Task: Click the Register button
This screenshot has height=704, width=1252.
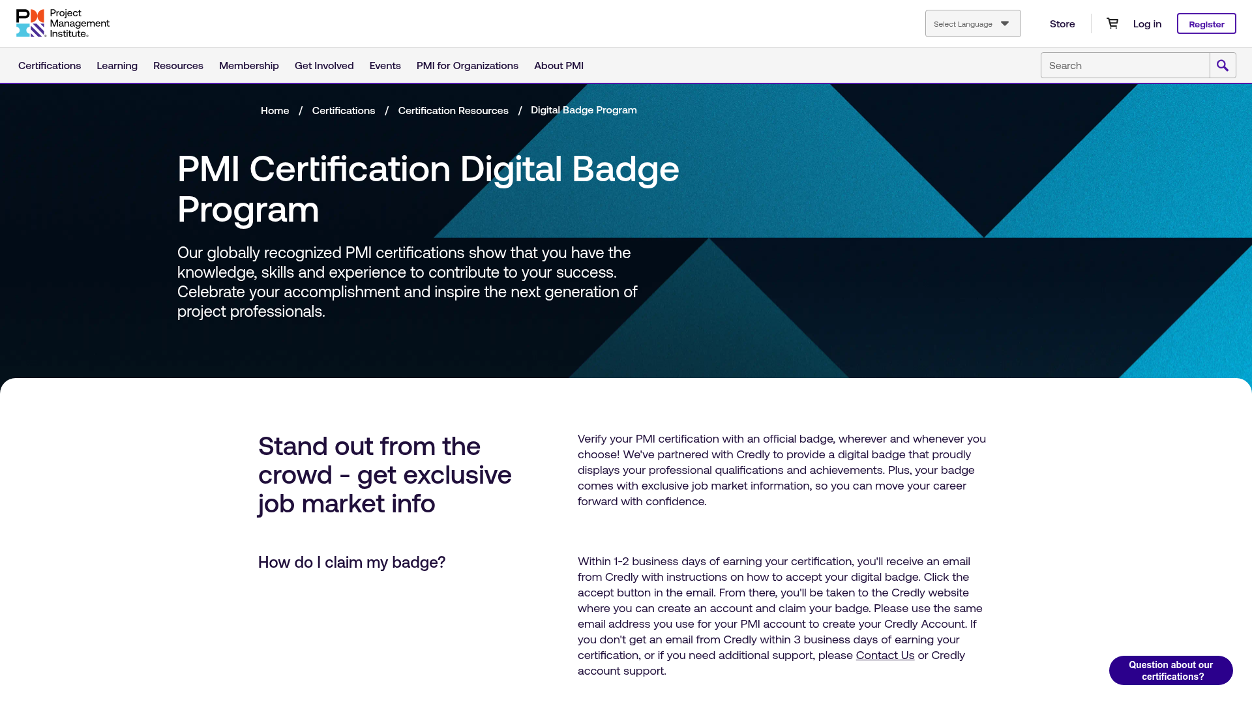Action: coord(1206,23)
